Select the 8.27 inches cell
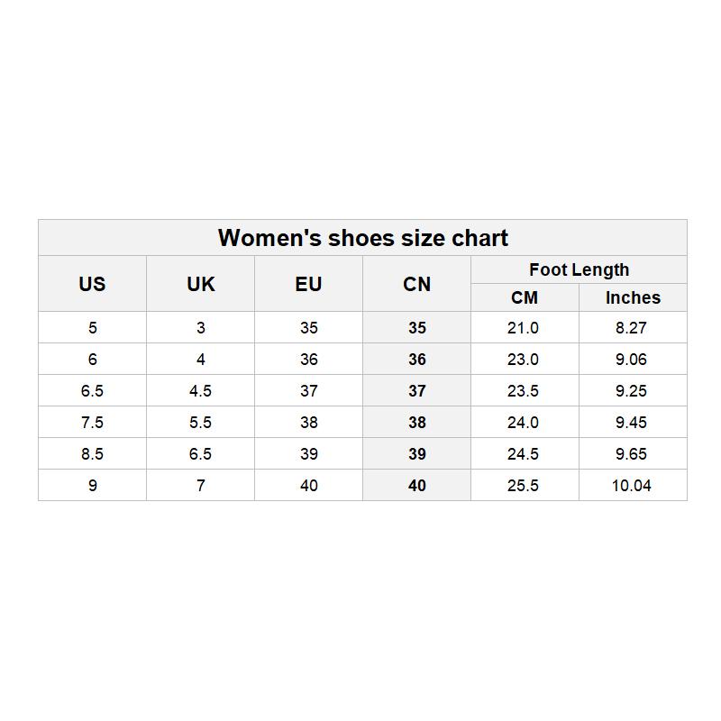This screenshot has height=721, width=721. pyautogui.click(x=632, y=328)
